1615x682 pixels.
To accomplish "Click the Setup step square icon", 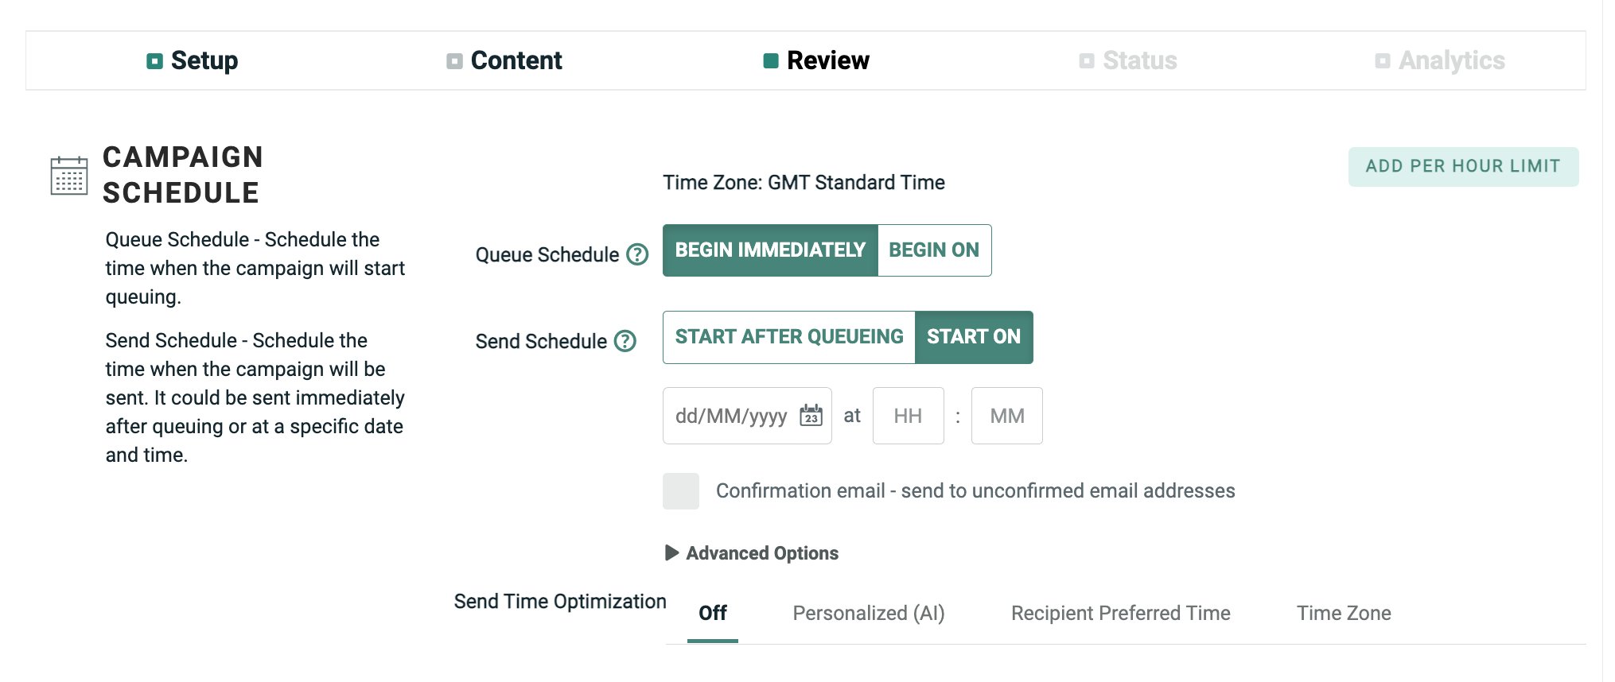I will tap(154, 61).
